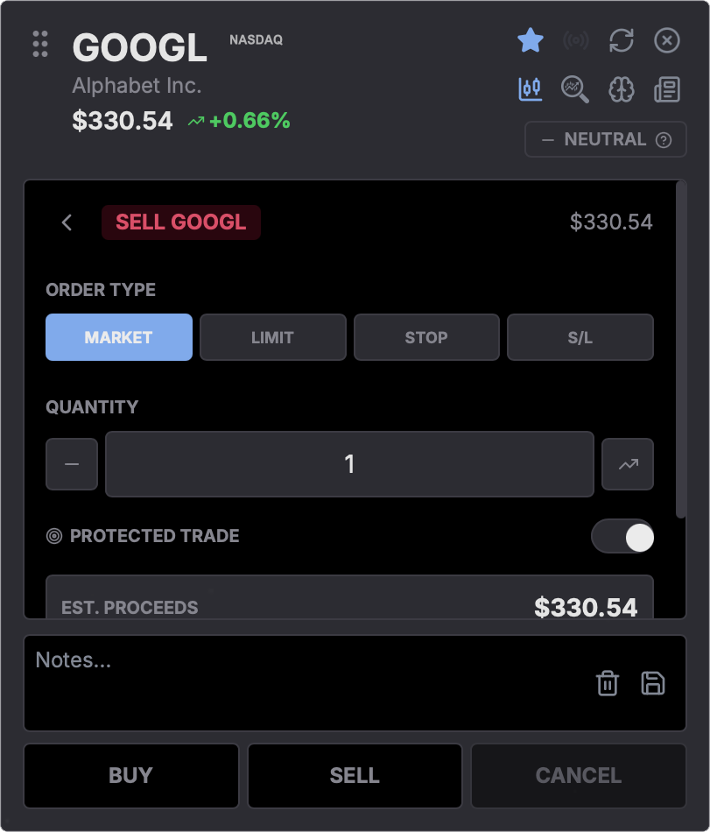Choose the Stop order type
The height and width of the screenshot is (832, 710).
[426, 337]
